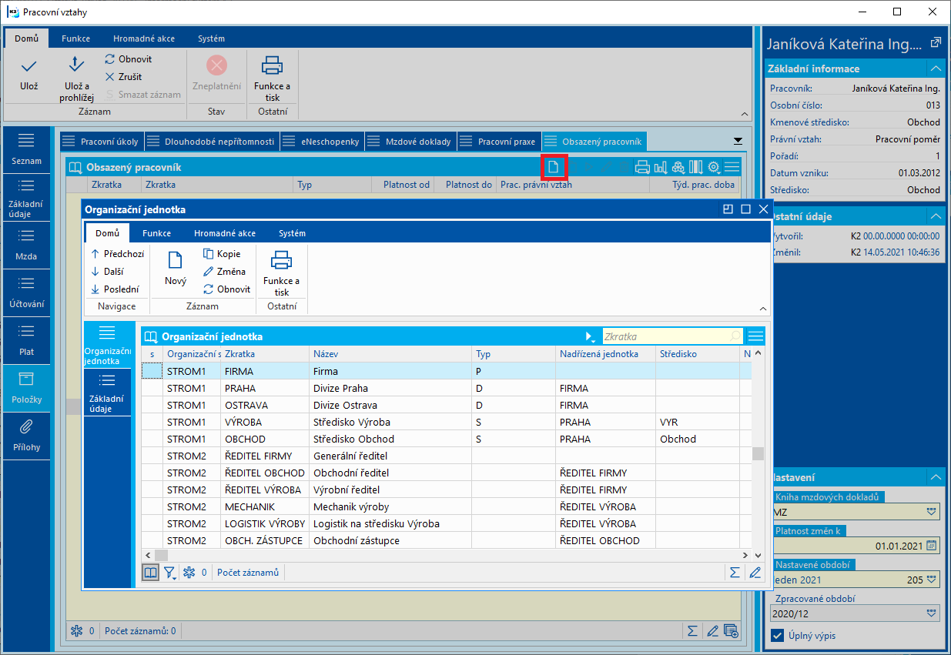This screenshot has width=951, height=655.
Task: Click Předchozí navigation button
Action: pyautogui.click(x=117, y=254)
